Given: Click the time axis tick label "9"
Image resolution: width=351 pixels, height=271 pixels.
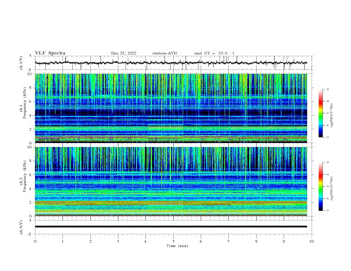Looking at the screenshot, I should pos(284,241).
